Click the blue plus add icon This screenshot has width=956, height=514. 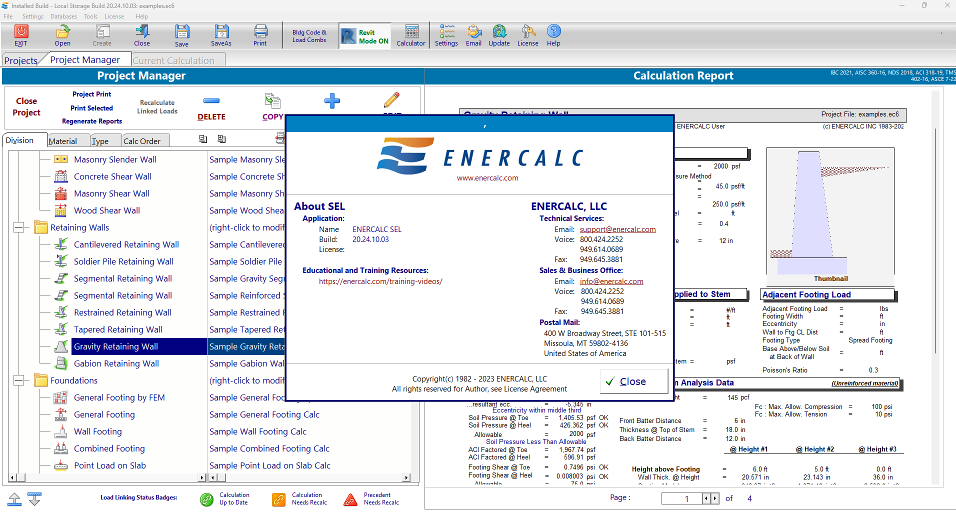click(x=332, y=101)
